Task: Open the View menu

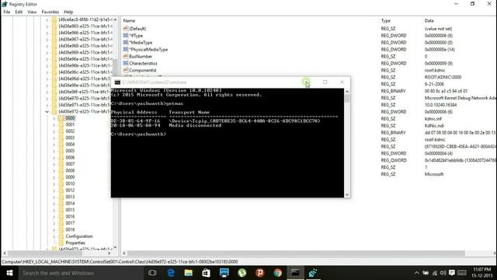Action: coord(32,12)
